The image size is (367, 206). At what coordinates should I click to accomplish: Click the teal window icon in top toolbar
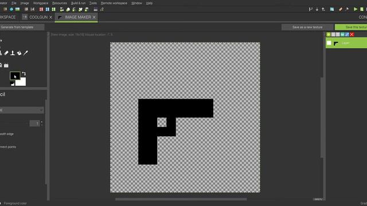coord(332,9)
